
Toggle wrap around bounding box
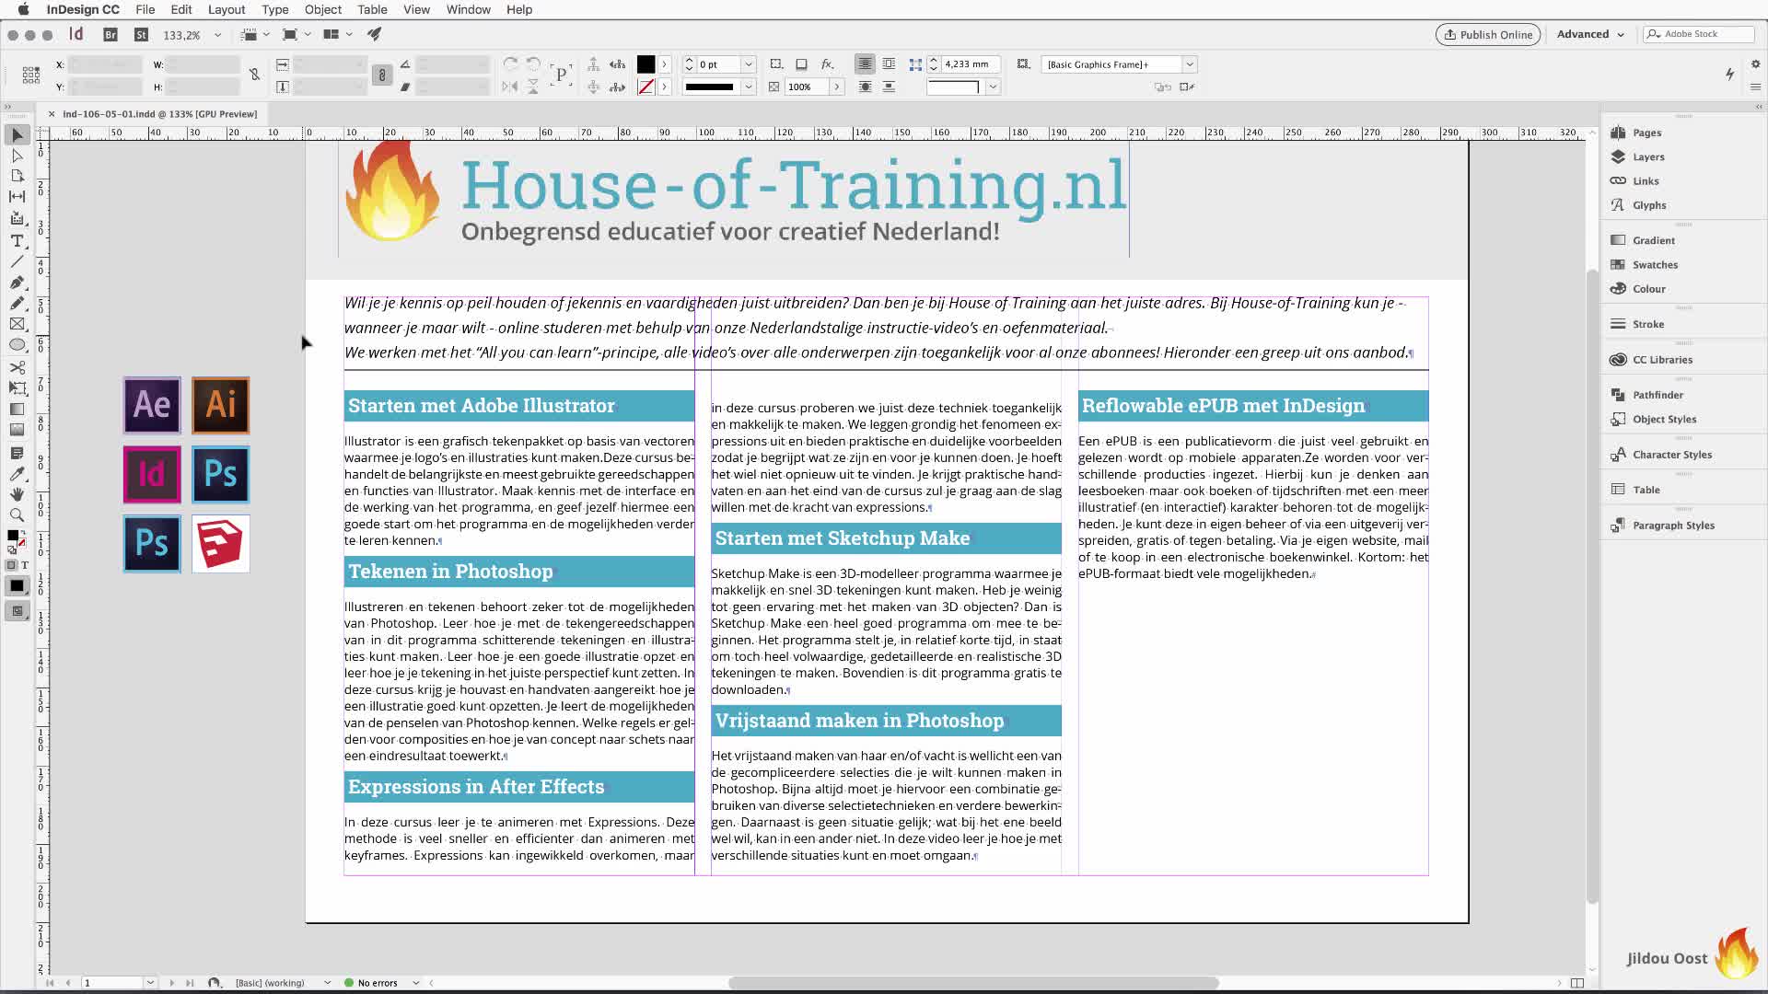[x=889, y=64]
